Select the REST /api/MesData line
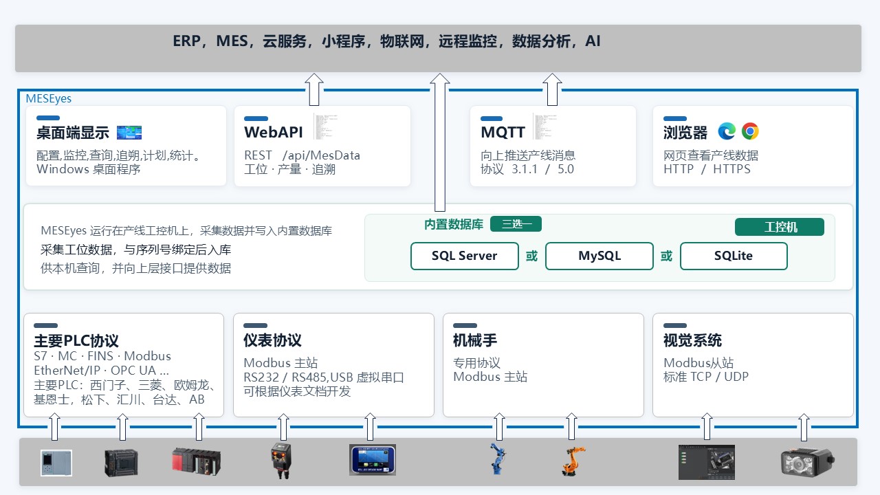 [302, 155]
